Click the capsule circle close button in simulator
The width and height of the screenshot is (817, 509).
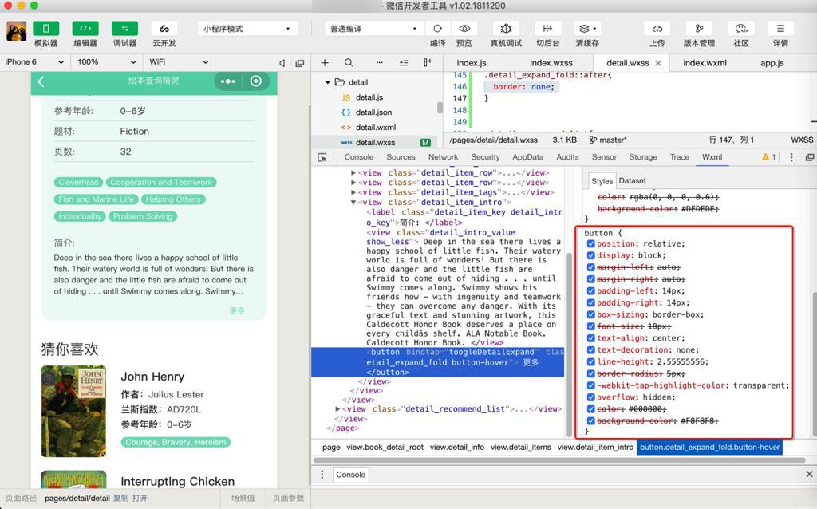[x=256, y=81]
